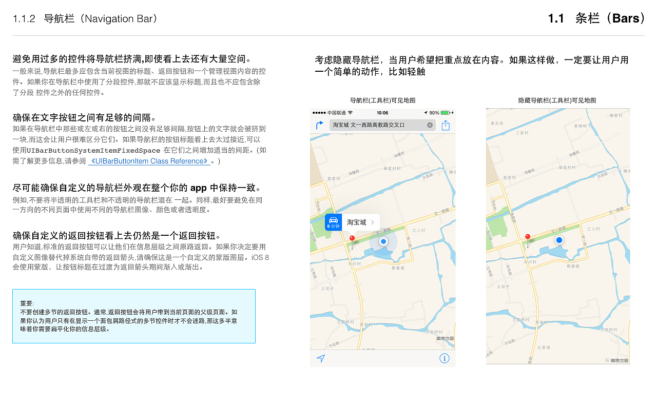657x410 pixels.
Task: Select the directions arrow icon left of search bar
Action: tap(320, 124)
